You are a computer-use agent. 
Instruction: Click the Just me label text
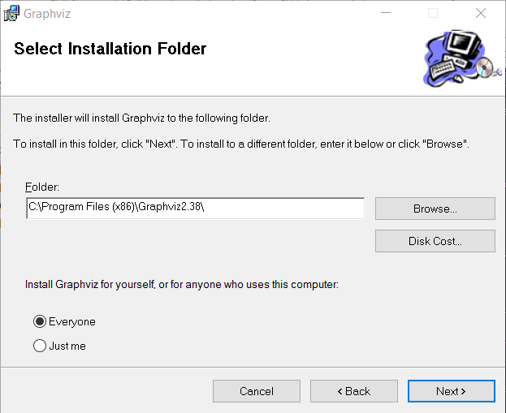pos(67,346)
